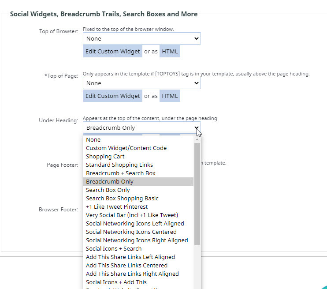Open the Top of Page dropdown
327x289 pixels.
[x=141, y=83]
